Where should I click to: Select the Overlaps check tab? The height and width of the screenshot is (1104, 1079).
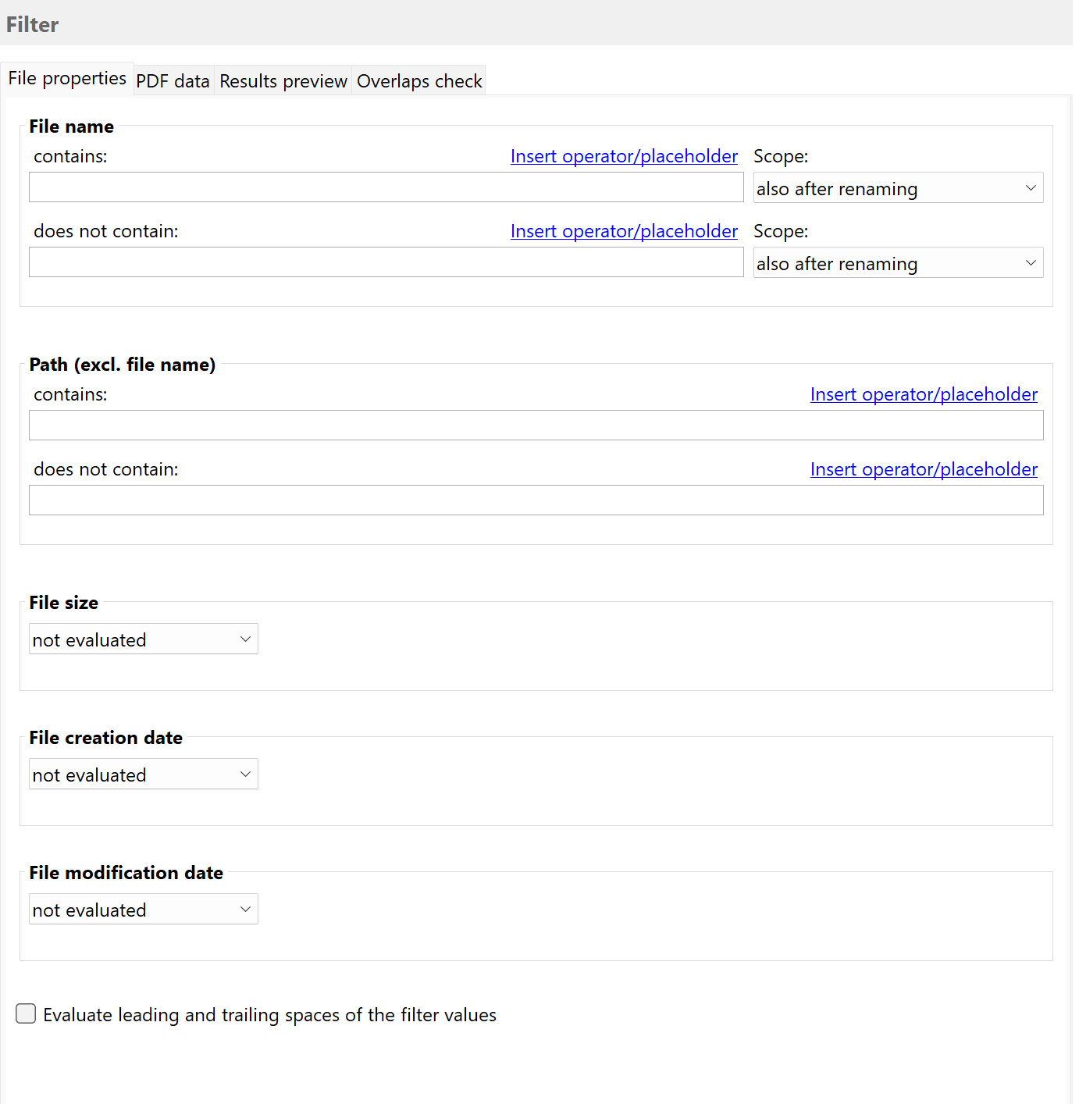coord(419,80)
